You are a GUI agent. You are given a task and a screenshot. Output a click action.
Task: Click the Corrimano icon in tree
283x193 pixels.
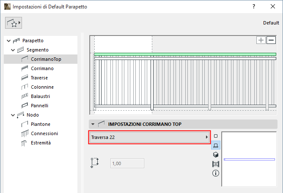point(25,68)
